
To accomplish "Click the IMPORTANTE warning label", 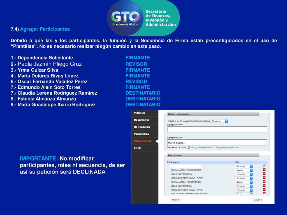I will coord(39,158).
